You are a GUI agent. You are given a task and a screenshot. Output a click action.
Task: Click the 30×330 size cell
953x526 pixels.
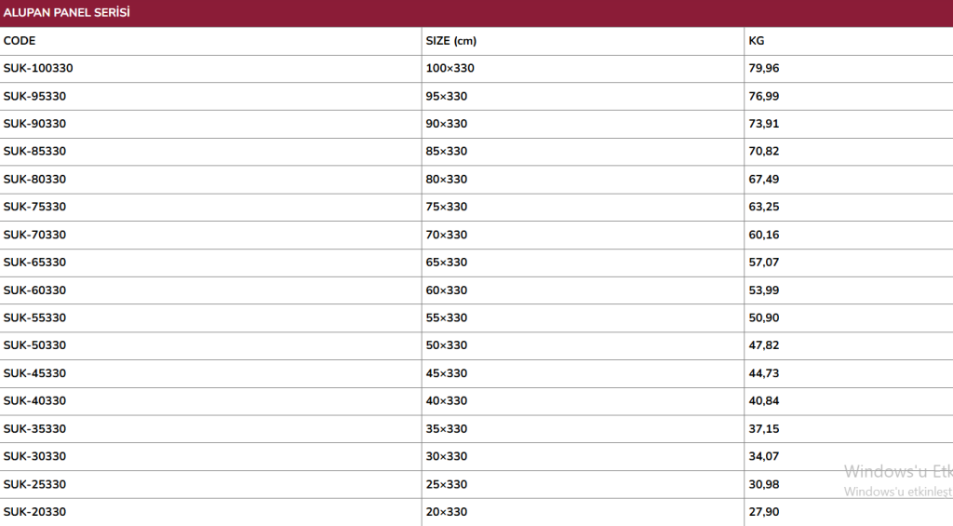pos(447,456)
